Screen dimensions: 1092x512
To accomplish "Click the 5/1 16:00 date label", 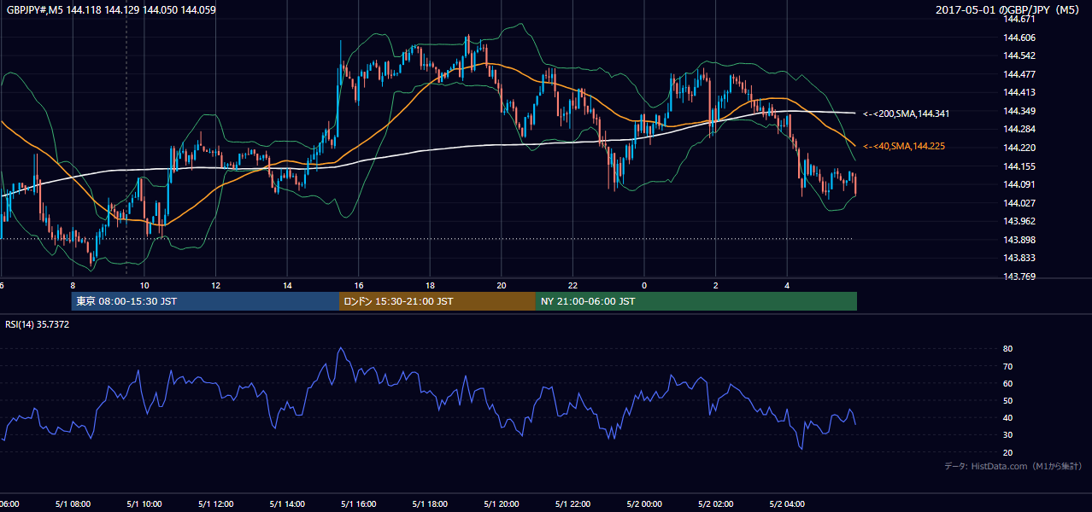I will [358, 504].
